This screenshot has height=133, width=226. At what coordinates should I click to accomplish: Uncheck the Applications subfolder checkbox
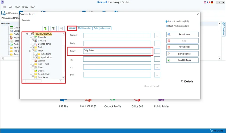click(x=36, y=57)
